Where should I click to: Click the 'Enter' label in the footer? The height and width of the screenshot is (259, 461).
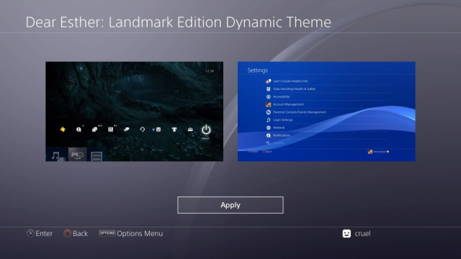pos(44,233)
